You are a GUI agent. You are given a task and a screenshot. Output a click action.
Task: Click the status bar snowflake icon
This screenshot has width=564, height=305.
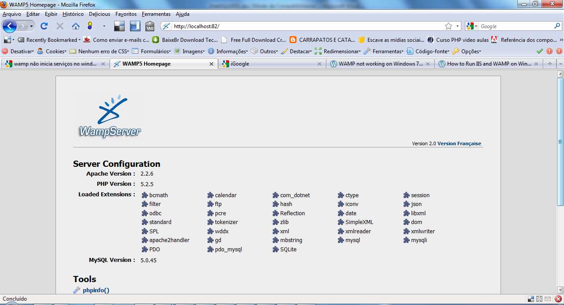click(539, 299)
